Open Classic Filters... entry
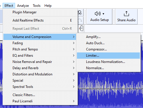 (x=40, y=95)
